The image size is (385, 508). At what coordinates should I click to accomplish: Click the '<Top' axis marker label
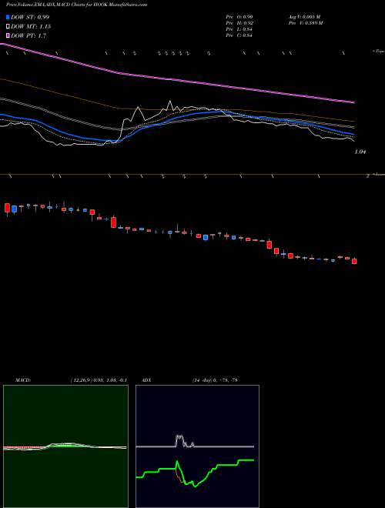click(x=379, y=52)
